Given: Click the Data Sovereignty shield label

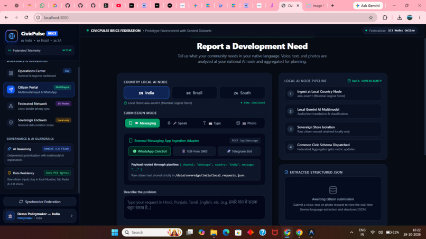Looking at the screenshot, I should coord(365,81).
